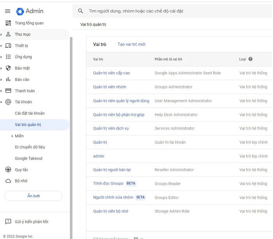Viewport: 273px width, 239px height.
Task: Open Người chỉnh sửa nhóm role
Action: point(113,197)
